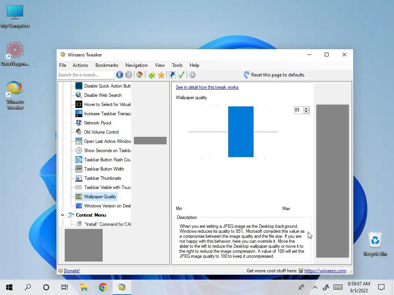The image size is (394, 295).
Task: Open 'See in detail how this tweak works' link
Action: click(207, 87)
